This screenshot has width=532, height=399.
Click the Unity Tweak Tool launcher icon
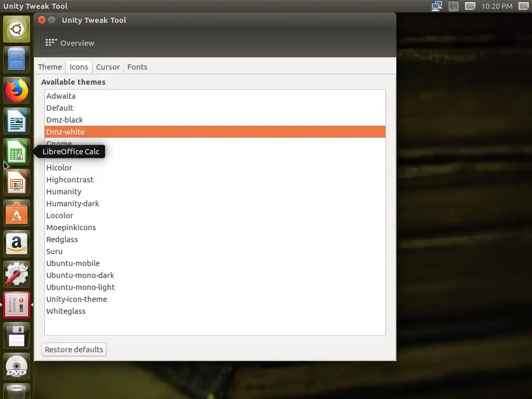coord(17,305)
